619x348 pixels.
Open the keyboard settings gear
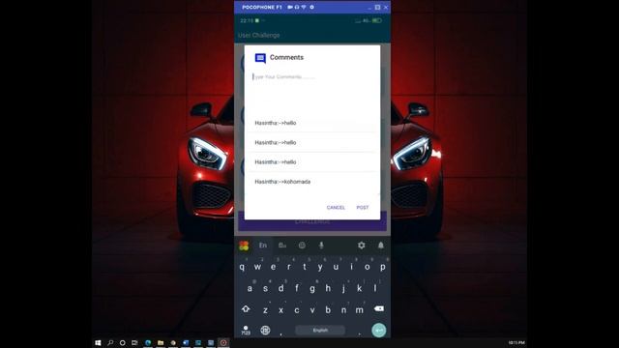tap(361, 246)
